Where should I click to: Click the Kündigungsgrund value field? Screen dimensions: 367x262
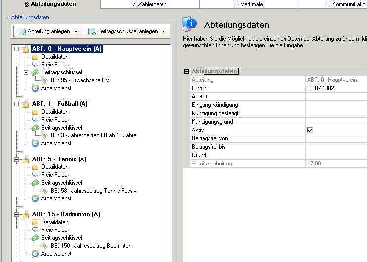pyautogui.click(x=336, y=122)
